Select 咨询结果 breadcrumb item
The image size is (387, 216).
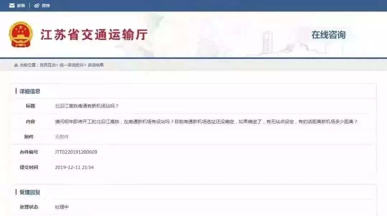click(96, 65)
